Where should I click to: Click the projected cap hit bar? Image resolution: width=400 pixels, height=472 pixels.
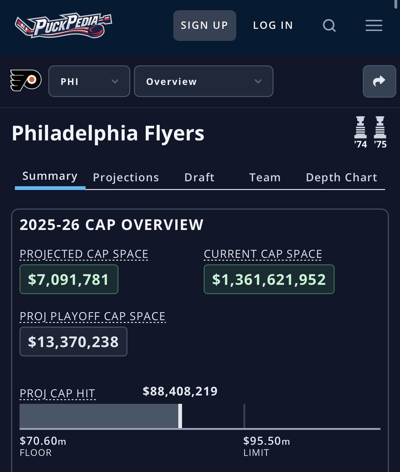pyautogui.click(x=99, y=416)
